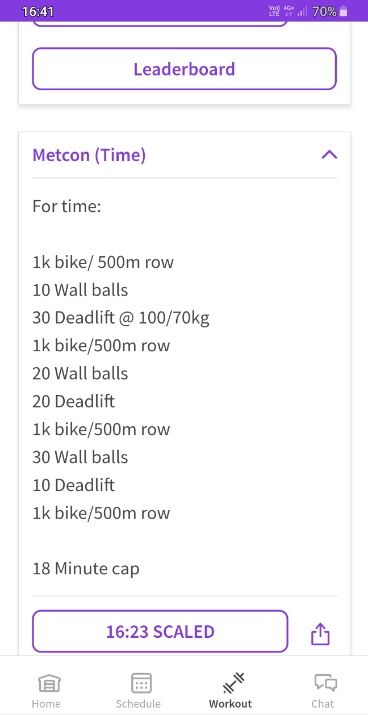This screenshot has width=368, height=715.
Task: Share the Metcon result via share icon
Action: click(320, 634)
